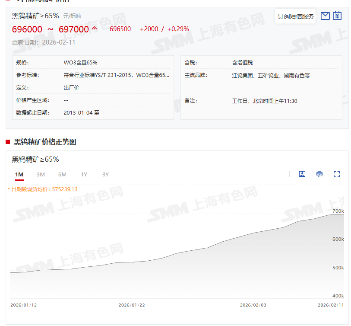Click the envelope subscription icon
This screenshot has height=326, width=351.
pos(325,16)
